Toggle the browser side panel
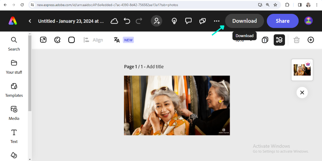 (300, 5)
